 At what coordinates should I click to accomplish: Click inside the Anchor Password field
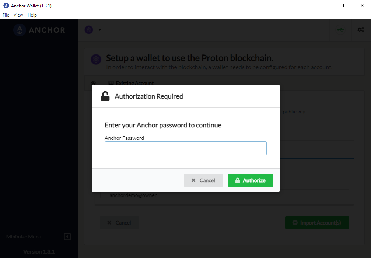click(185, 148)
